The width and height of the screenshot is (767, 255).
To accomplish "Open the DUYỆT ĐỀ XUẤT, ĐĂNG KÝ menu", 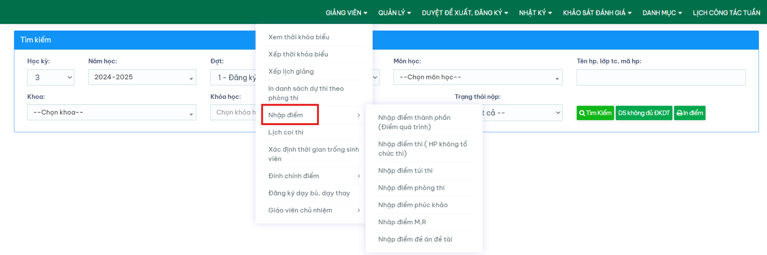I will [465, 13].
